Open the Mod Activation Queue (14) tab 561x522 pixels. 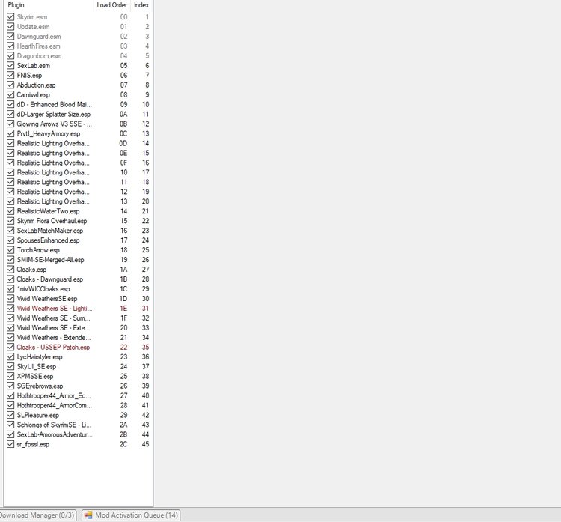(x=131, y=515)
